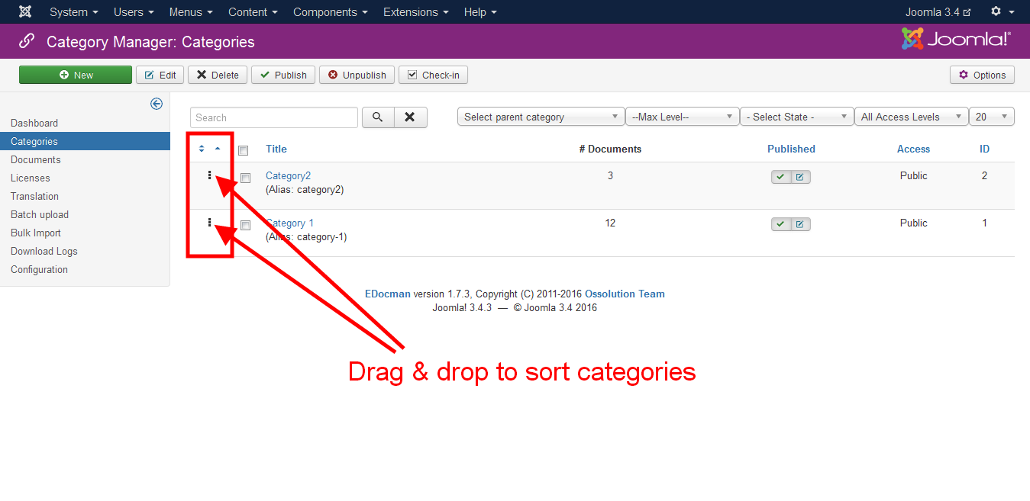Open the Select parent category dropdown
The width and height of the screenshot is (1030, 501).
(x=541, y=117)
